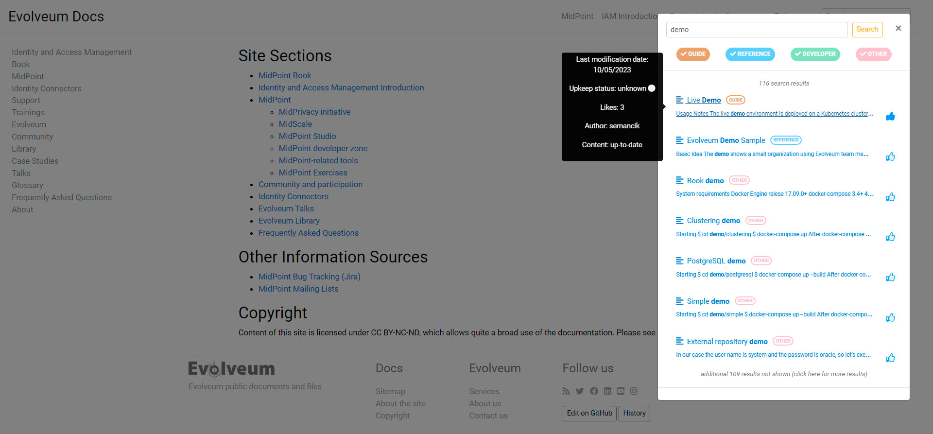Open MidPoint Bug Tracking (Jira) link

pyautogui.click(x=310, y=277)
